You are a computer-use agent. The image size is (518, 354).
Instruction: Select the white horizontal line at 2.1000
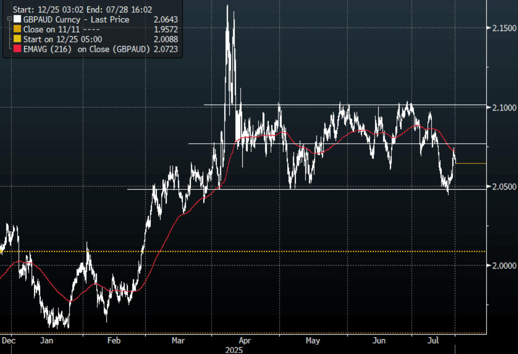pos(345,105)
